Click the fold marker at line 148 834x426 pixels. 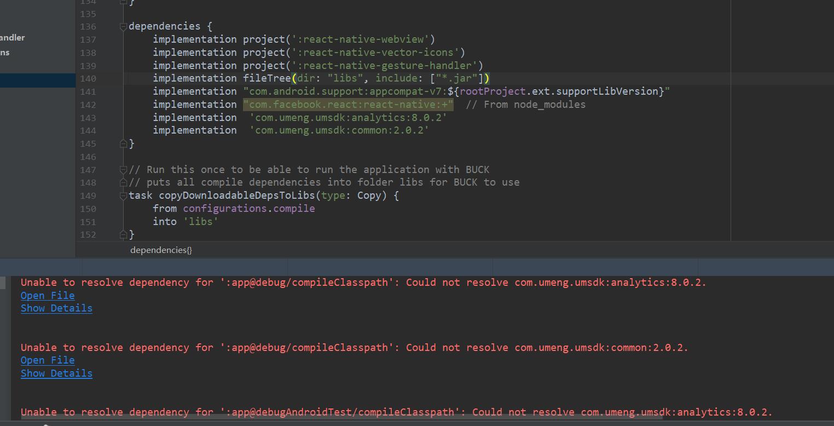pos(124,182)
